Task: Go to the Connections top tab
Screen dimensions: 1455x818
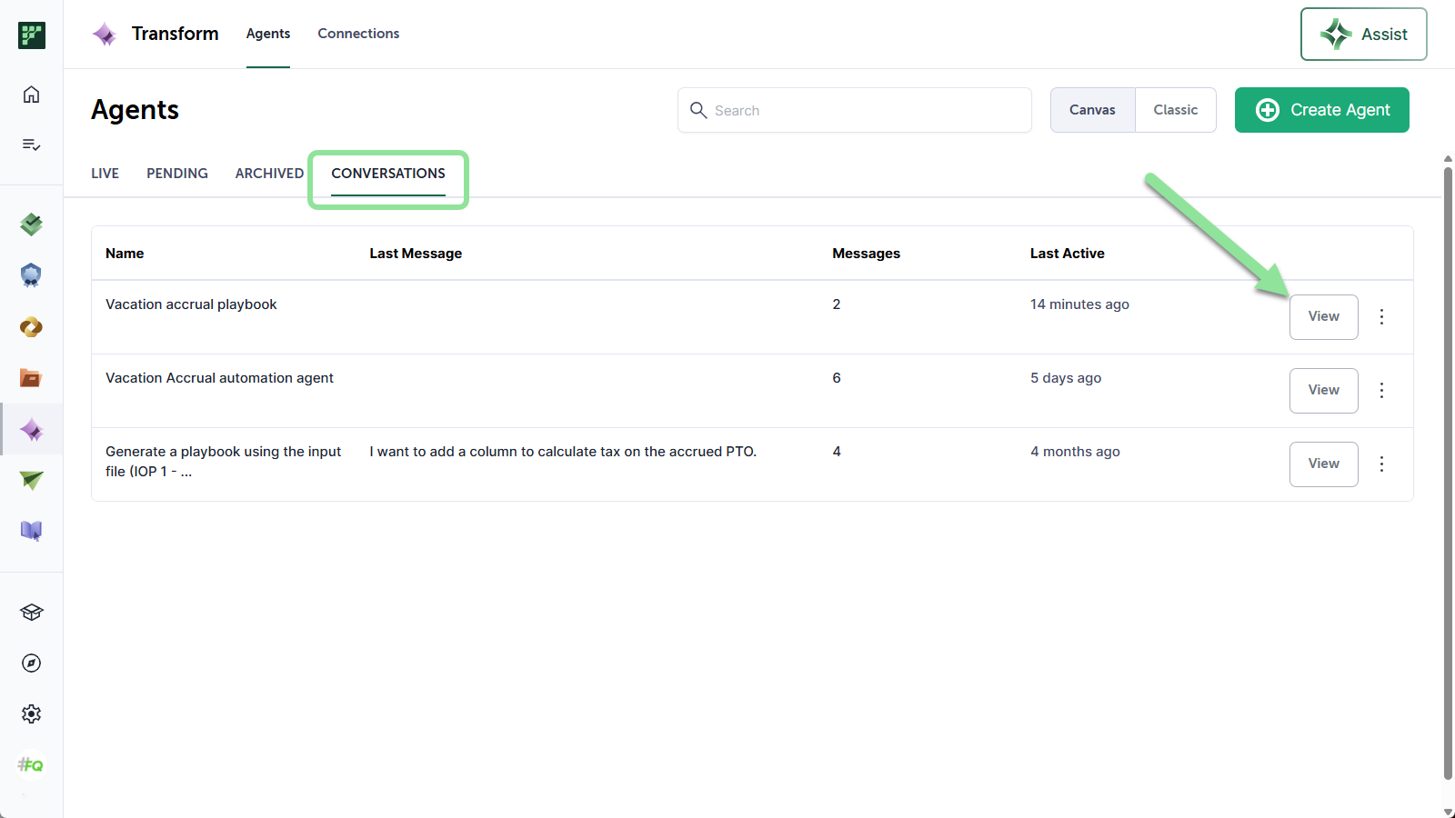Action: [358, 34]
